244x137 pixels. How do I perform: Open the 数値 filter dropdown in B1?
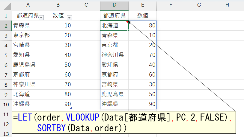pos(70,18)
